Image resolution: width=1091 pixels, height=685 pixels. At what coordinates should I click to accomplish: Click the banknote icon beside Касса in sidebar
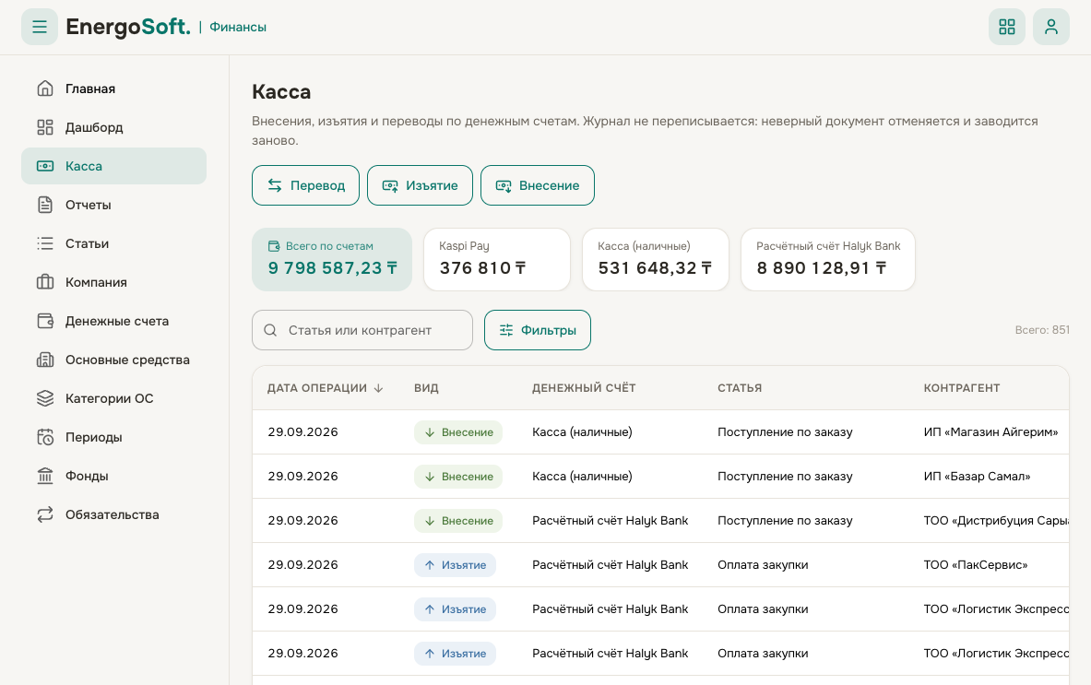tap(45, 166)
